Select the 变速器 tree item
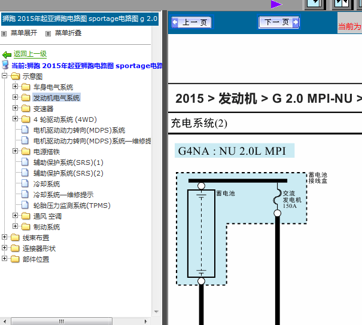The image size is (362, 325). [x=43, y=109]
